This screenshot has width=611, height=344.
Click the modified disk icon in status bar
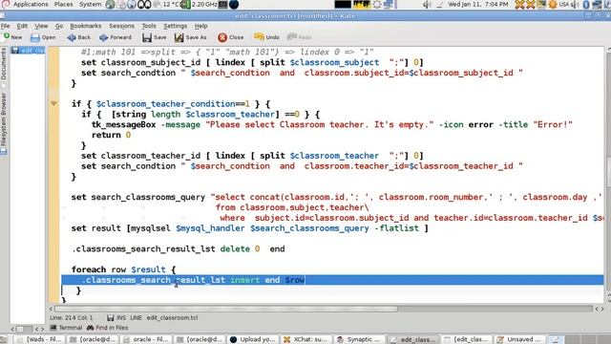[x=111, y=318]
